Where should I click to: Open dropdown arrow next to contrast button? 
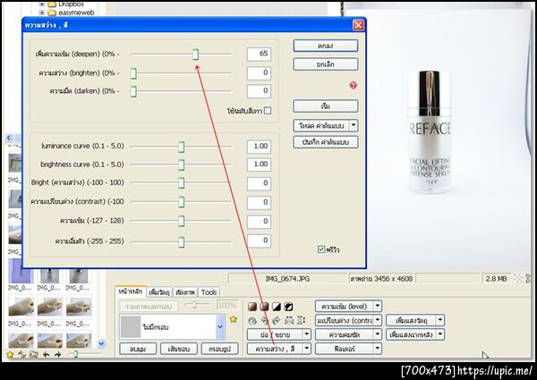click(x=378, y=320)
